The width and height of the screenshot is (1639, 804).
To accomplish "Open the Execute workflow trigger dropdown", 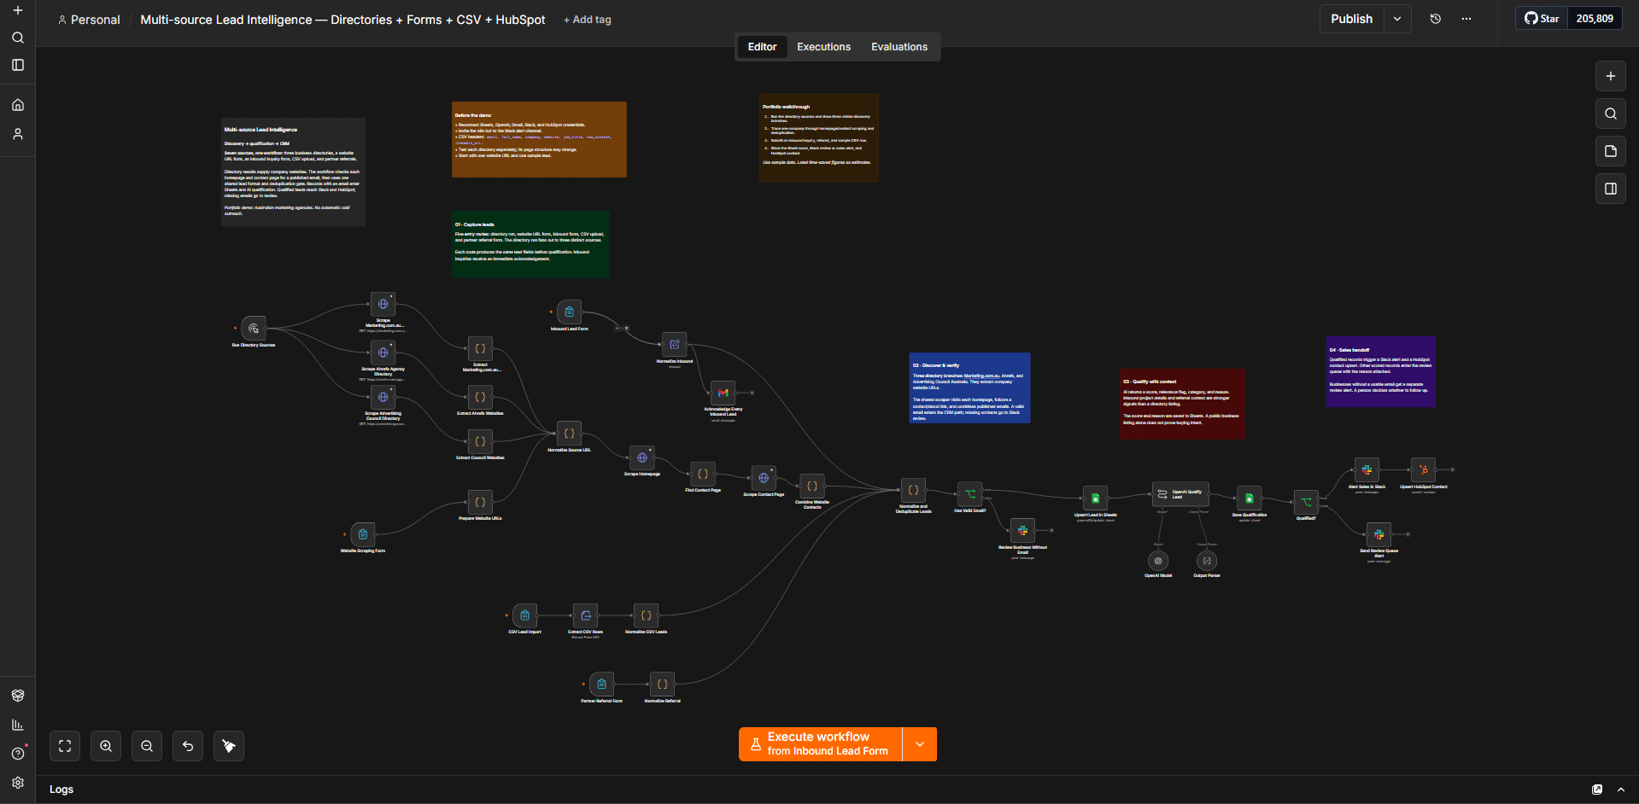I will 920,744.
